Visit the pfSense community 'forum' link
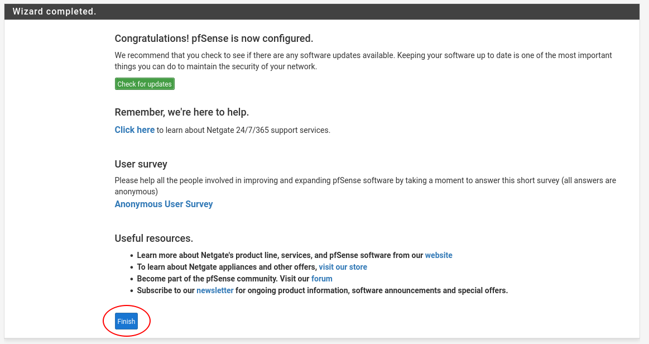Screen dimensions: 649x344 [x=321, y=279]
